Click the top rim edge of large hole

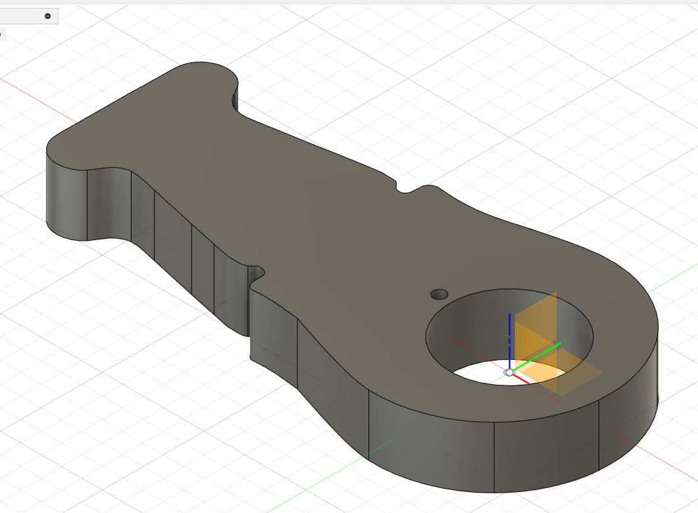pos(510,290)
